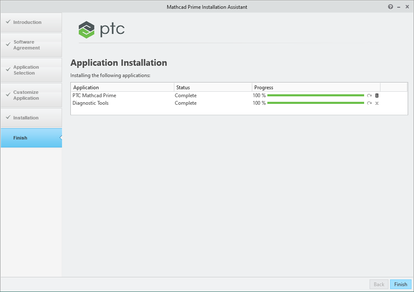Click the Application column header
Viewport: 414px width, 292px height.
pyautogui.click(x=122, y=88)
